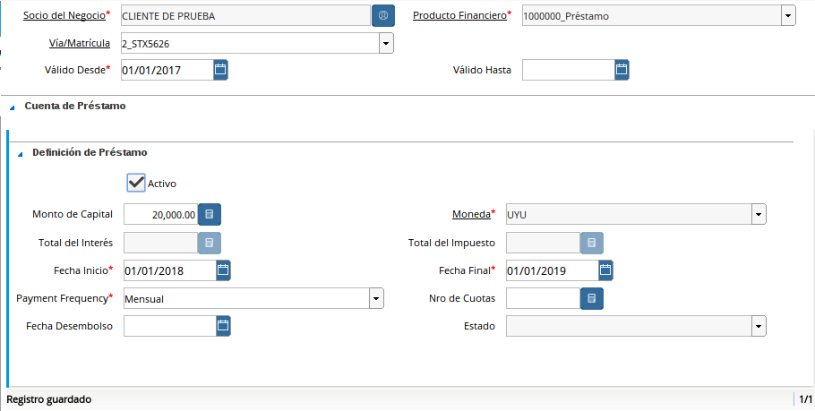The image size is (815, 411).
Task: Open the Nro de Cuotas calculator
Action: 591,298
